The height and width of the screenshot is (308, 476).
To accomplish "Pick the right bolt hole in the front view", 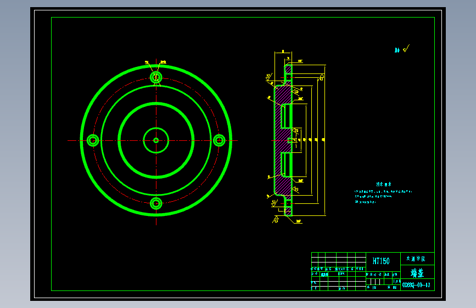I will [219, 140].
